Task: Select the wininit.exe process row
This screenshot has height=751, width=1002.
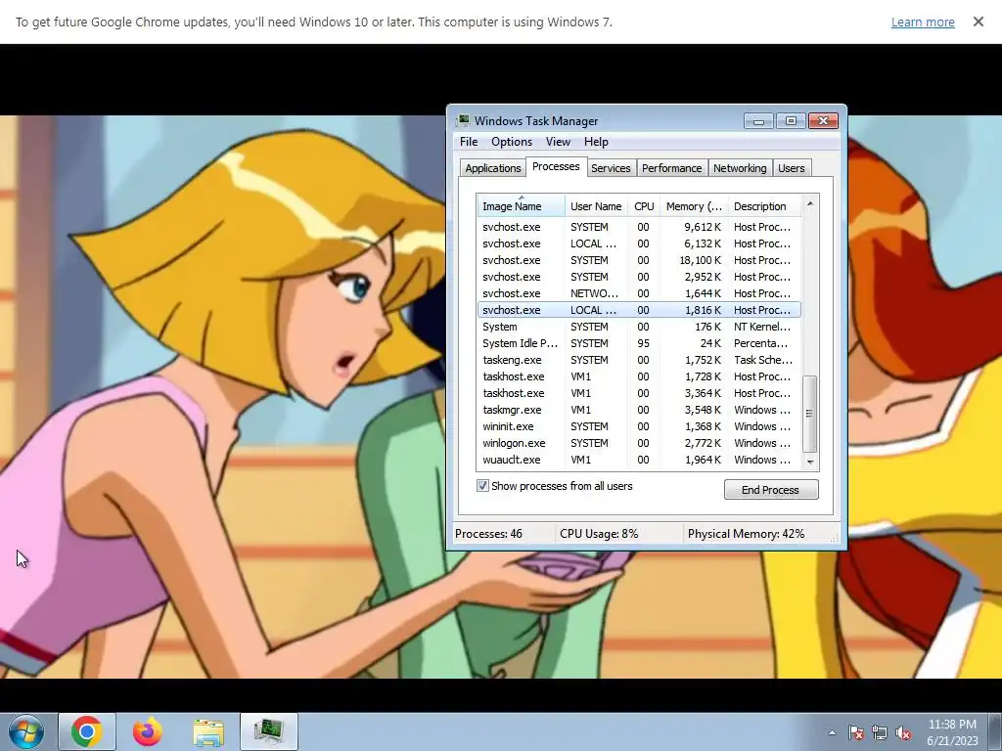Action: click(639, 426)
